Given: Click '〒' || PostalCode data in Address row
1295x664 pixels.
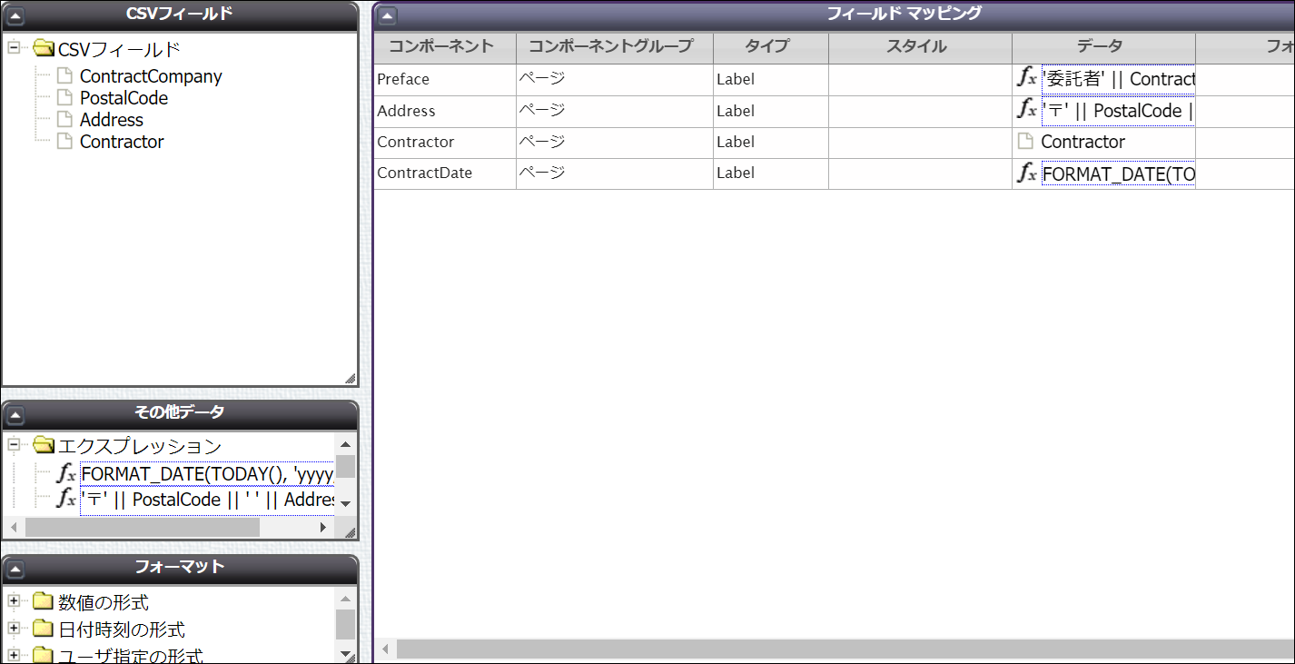Looking at the screenshot, I should [1118, 111].
